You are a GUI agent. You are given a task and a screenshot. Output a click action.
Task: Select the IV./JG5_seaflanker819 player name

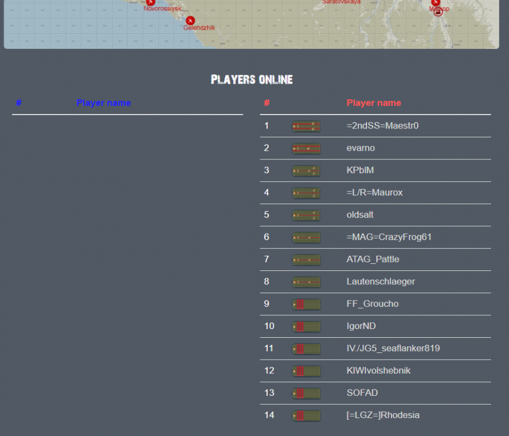(x=393, y=348)
